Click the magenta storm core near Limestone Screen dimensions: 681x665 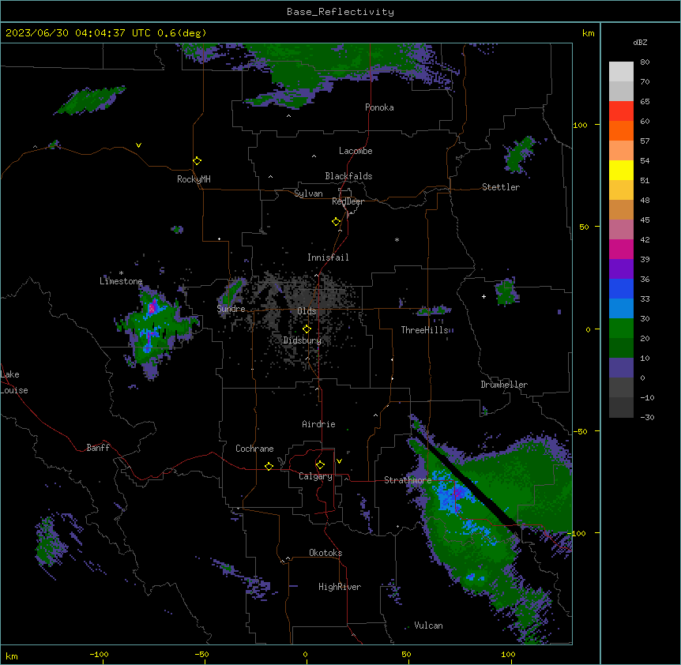(x=152, y=308)
